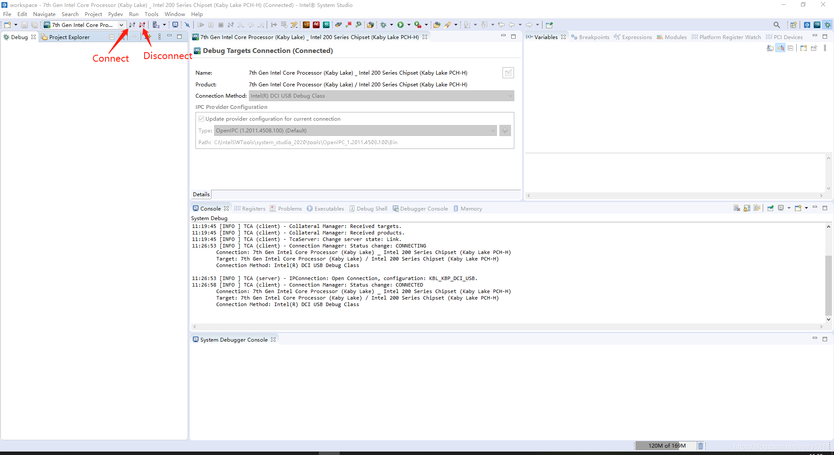
Task: Open the Tools menu
Action: coord(152,14)
